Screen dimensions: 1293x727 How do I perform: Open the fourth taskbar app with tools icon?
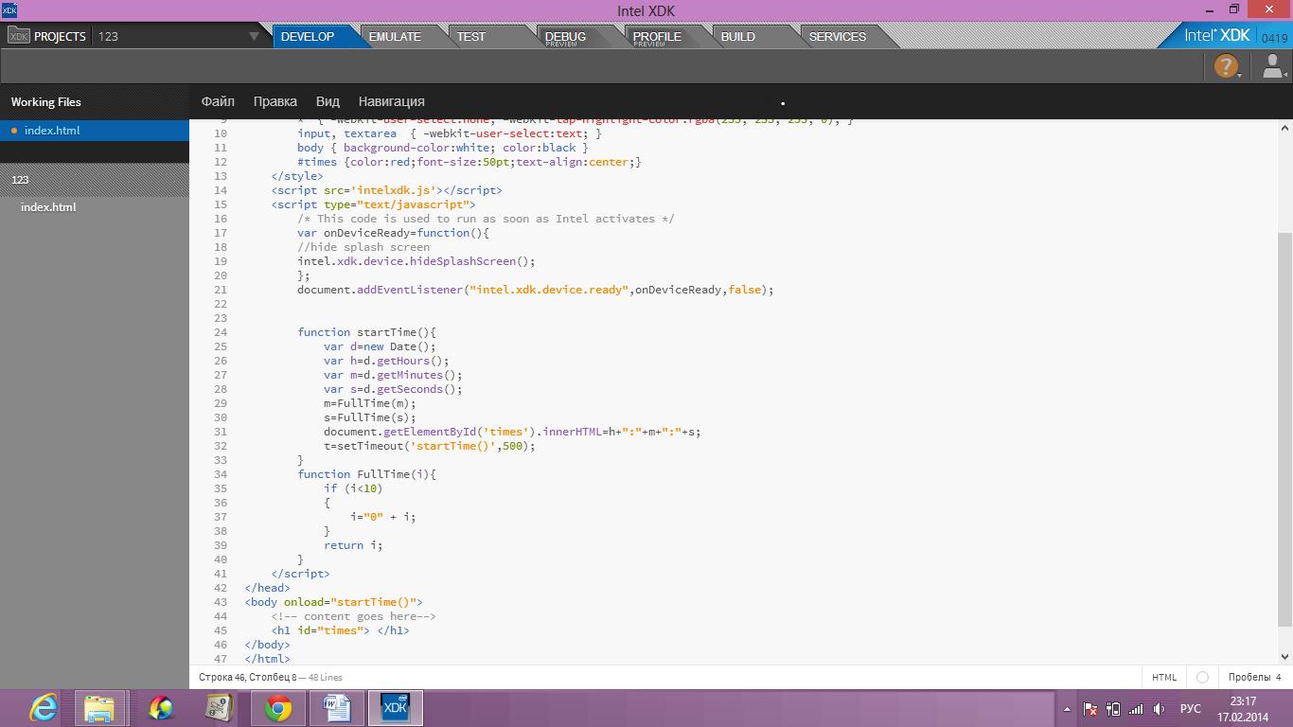pos(219,708)
